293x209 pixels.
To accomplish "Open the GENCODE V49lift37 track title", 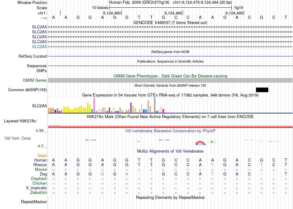I will click(x=170, y=23).
